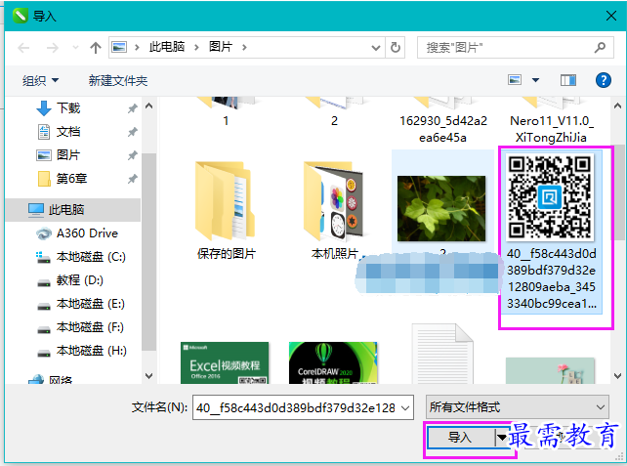Open 文档 in quick access
627x466 pixels.
pos(68,132)
